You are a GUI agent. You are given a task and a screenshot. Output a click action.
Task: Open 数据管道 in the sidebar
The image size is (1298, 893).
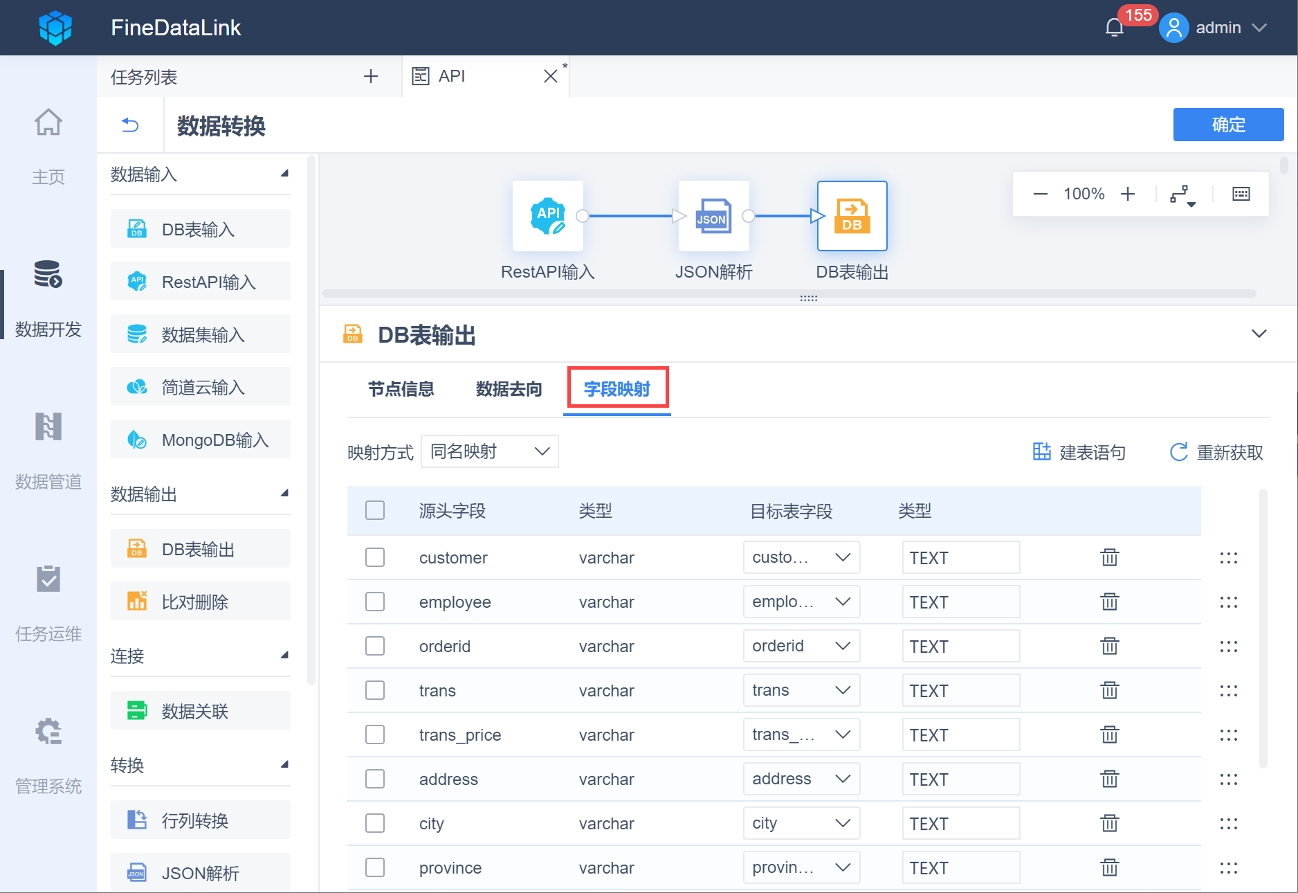tap(48, 451)
